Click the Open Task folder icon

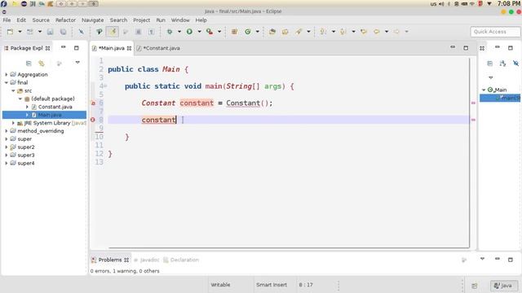tap(285, 32)
